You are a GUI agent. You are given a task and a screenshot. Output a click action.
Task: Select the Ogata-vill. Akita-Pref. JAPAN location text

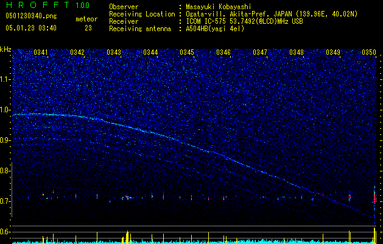click(x=272, y=14)
